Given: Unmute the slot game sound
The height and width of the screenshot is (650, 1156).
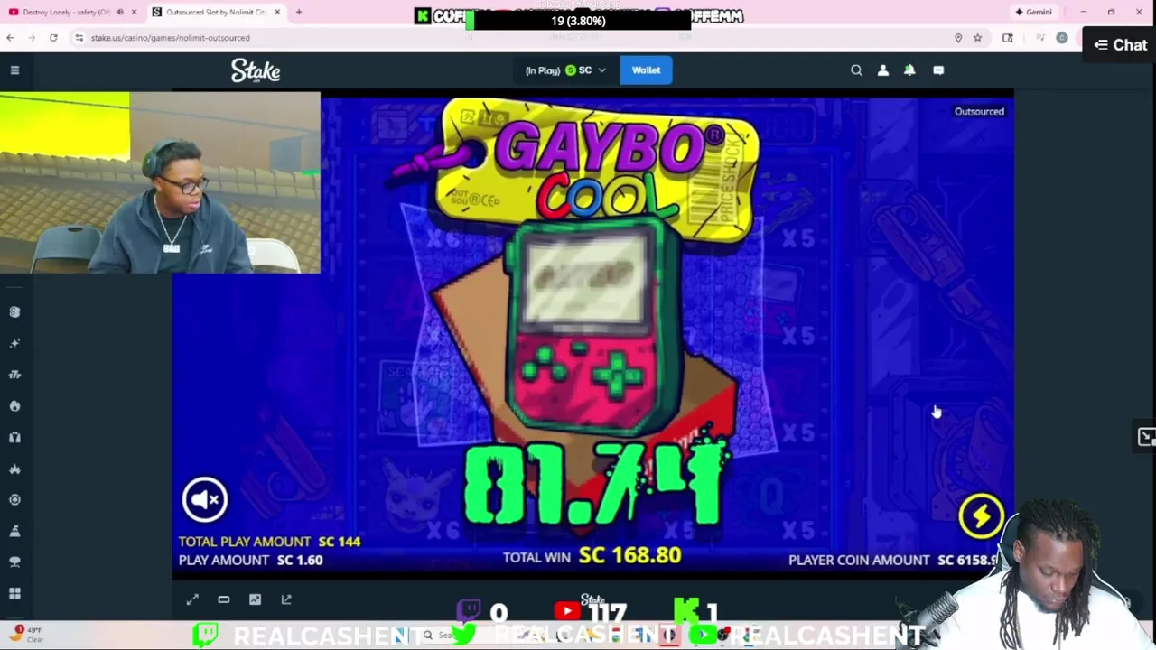Looking at the screenshot, I should click(x=205, y=498).
